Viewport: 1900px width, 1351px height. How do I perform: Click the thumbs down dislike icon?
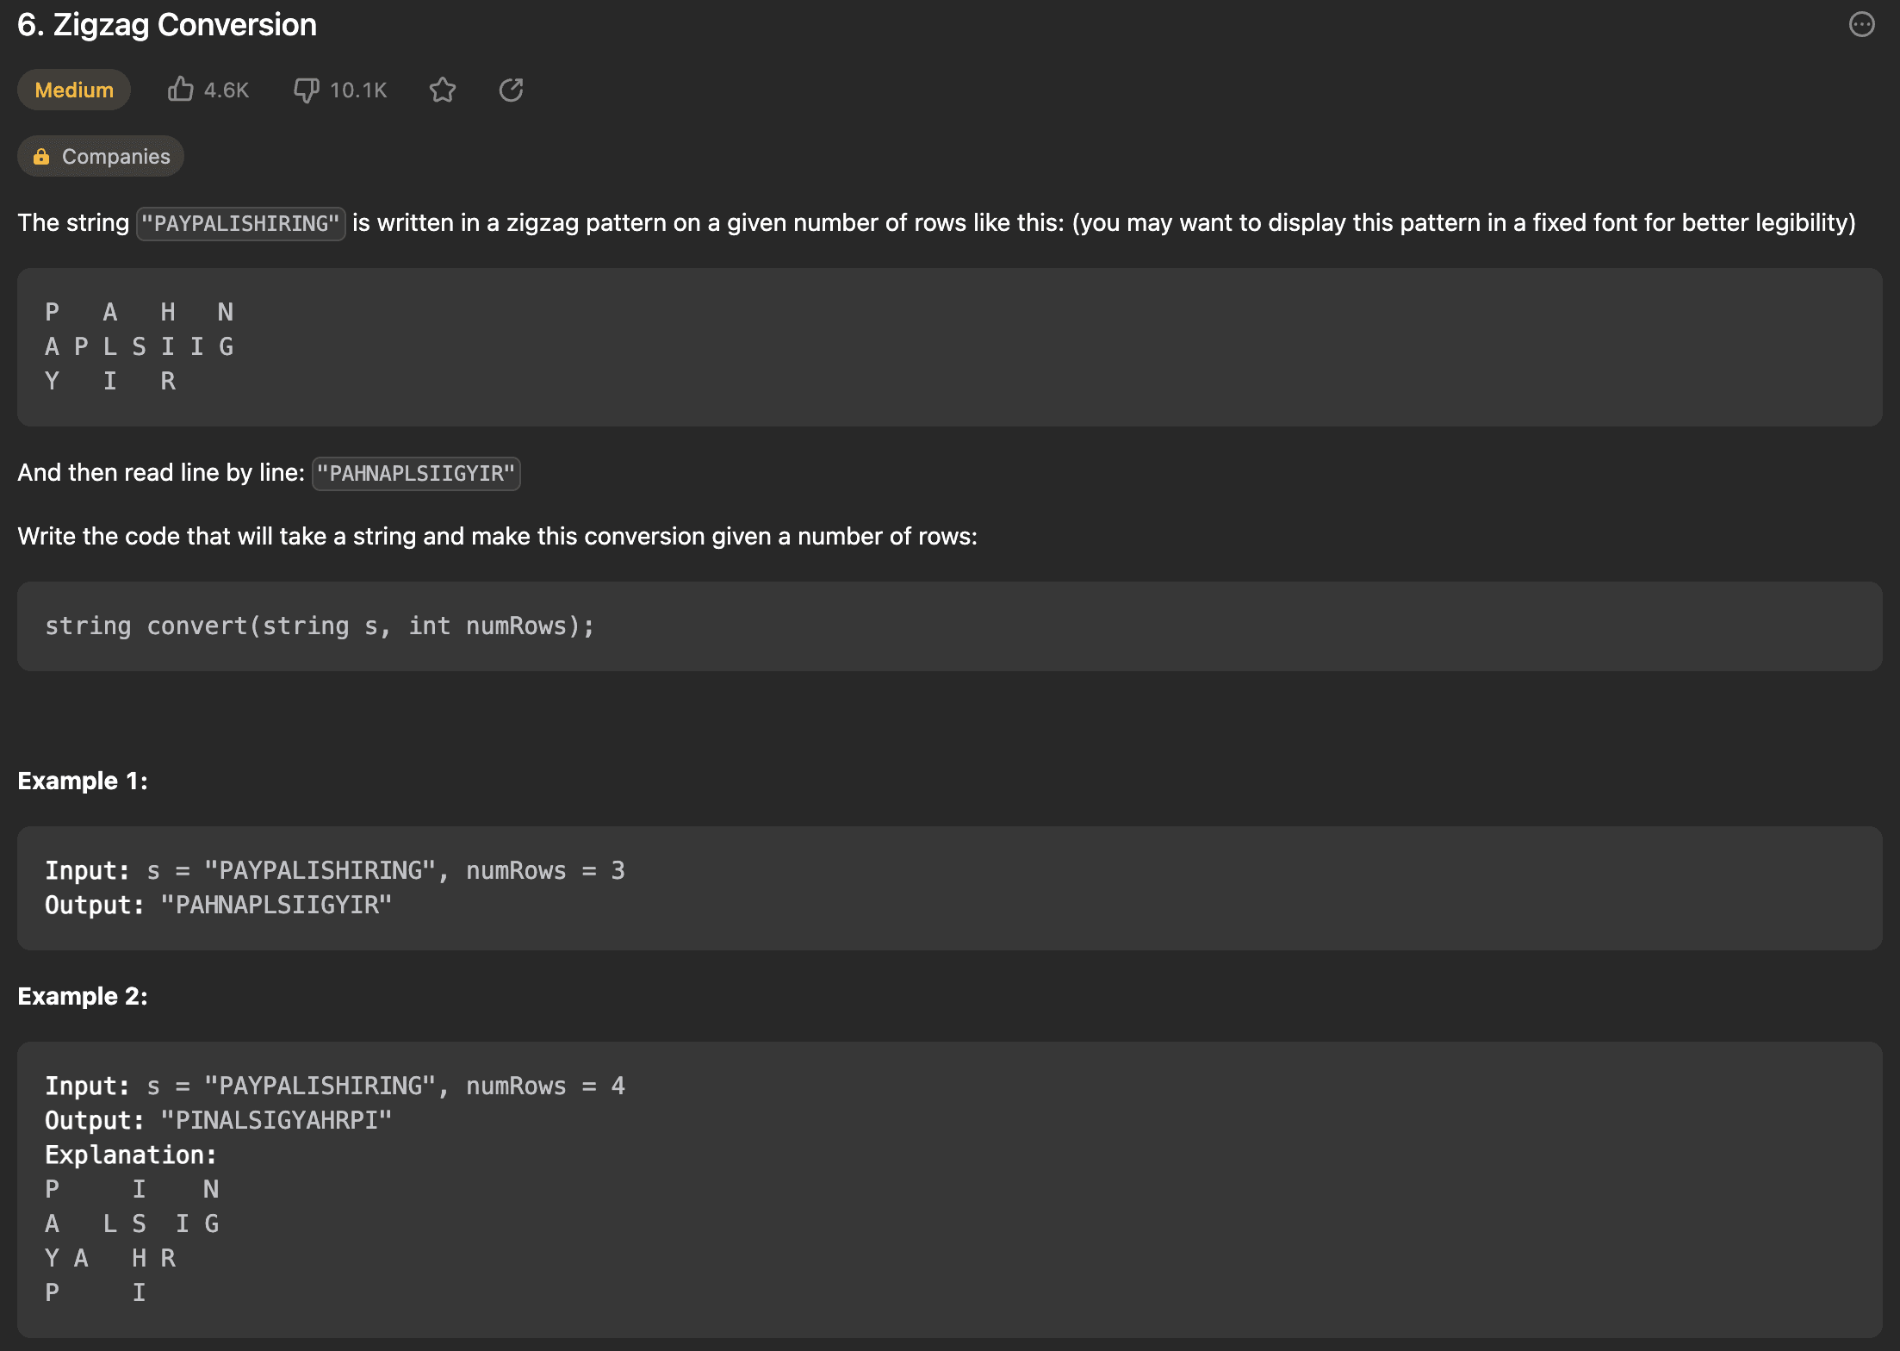(x=306, y=90)
